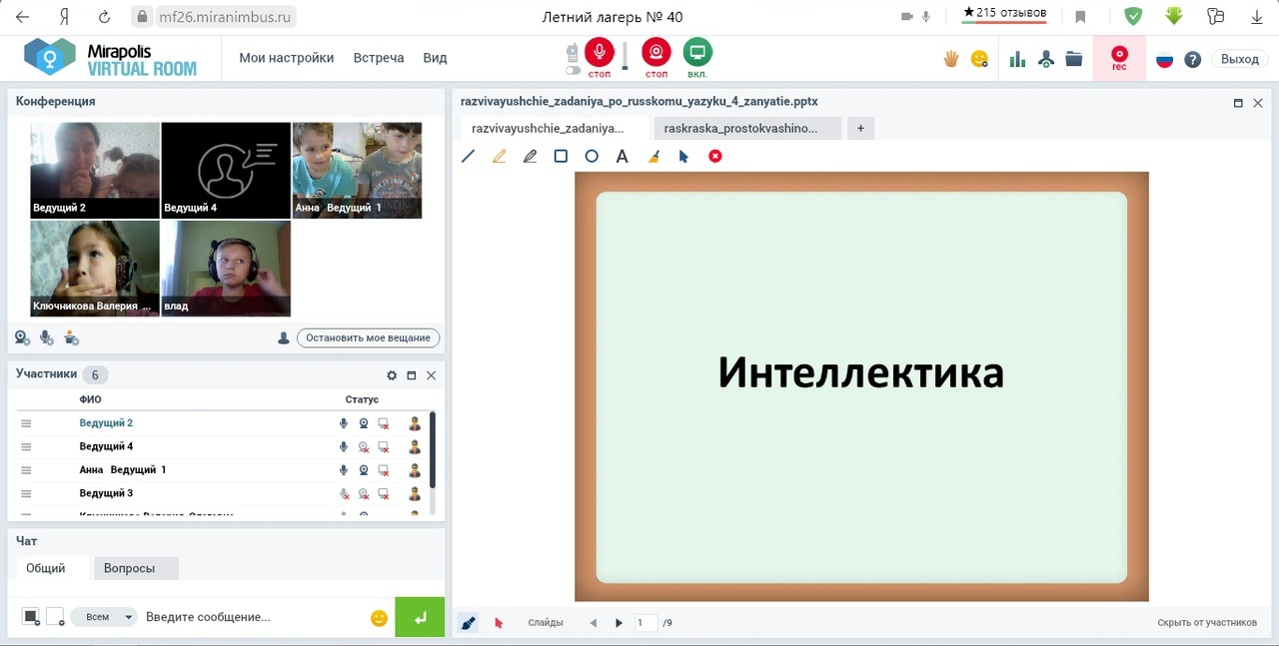Open the Встреча menu
1279x646 pixels.
[379, 58]
